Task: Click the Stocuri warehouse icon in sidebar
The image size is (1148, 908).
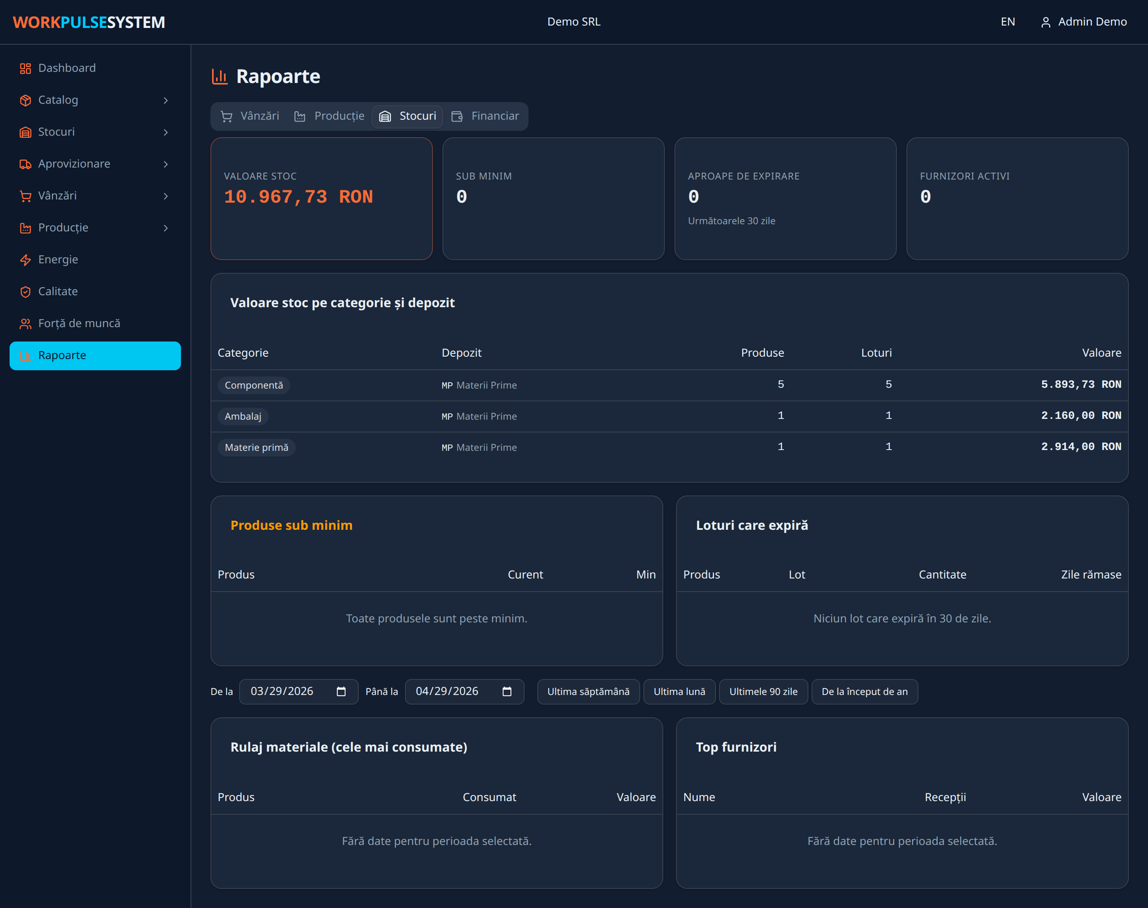Action: click(25, 132)
